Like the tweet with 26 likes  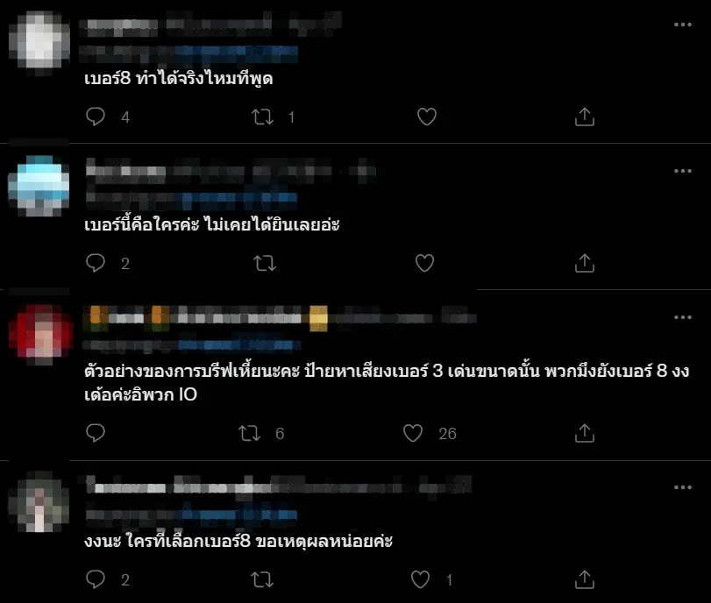pos(413,433)
